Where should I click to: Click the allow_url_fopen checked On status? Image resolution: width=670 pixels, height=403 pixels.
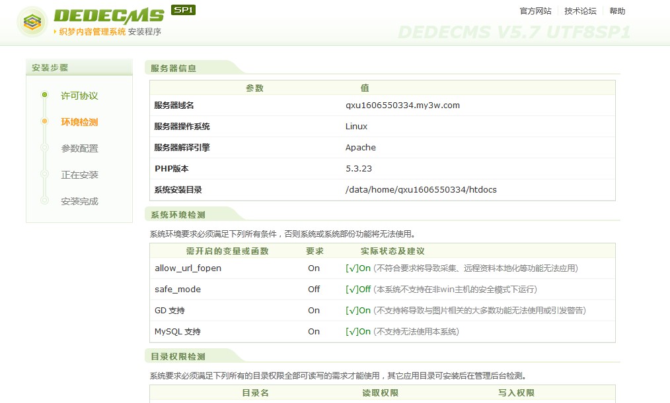point(358,268)
